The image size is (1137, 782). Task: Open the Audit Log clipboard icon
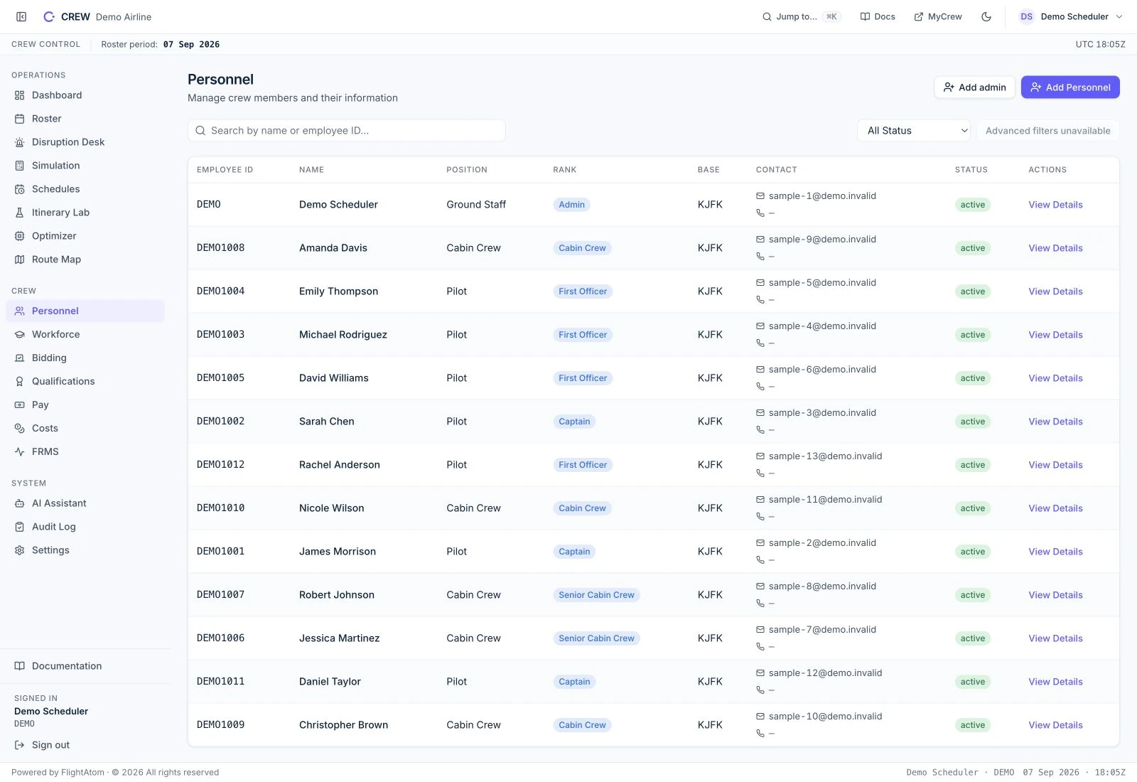pyautogui.click(x=20, y=527)
